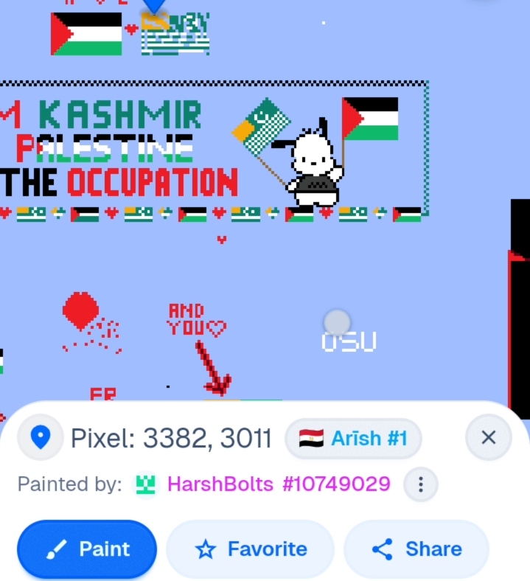Click the share icon glyph
The width and height of the screenshot is (530, 581).
[x=383, y=549]
